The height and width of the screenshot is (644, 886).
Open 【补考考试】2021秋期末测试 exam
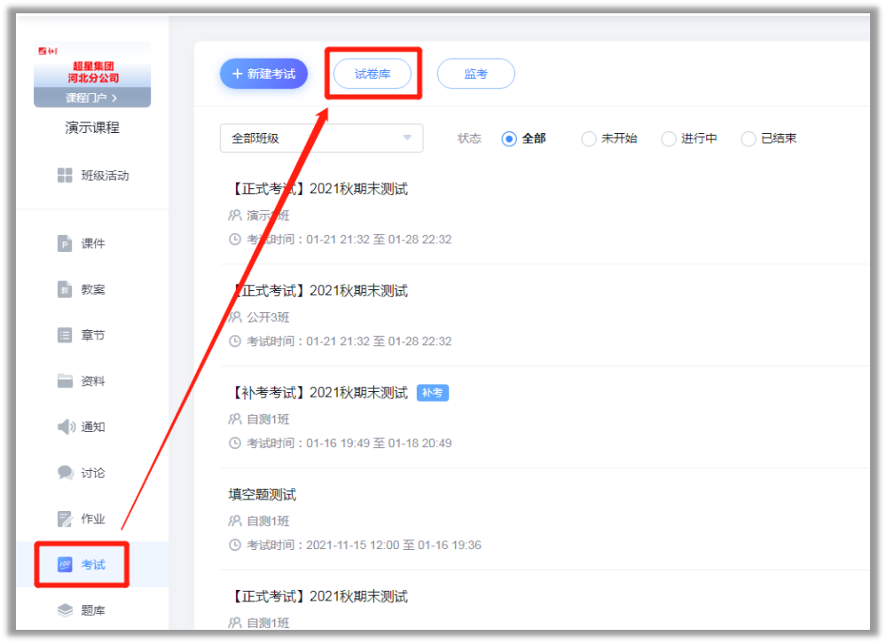point(318,393)
